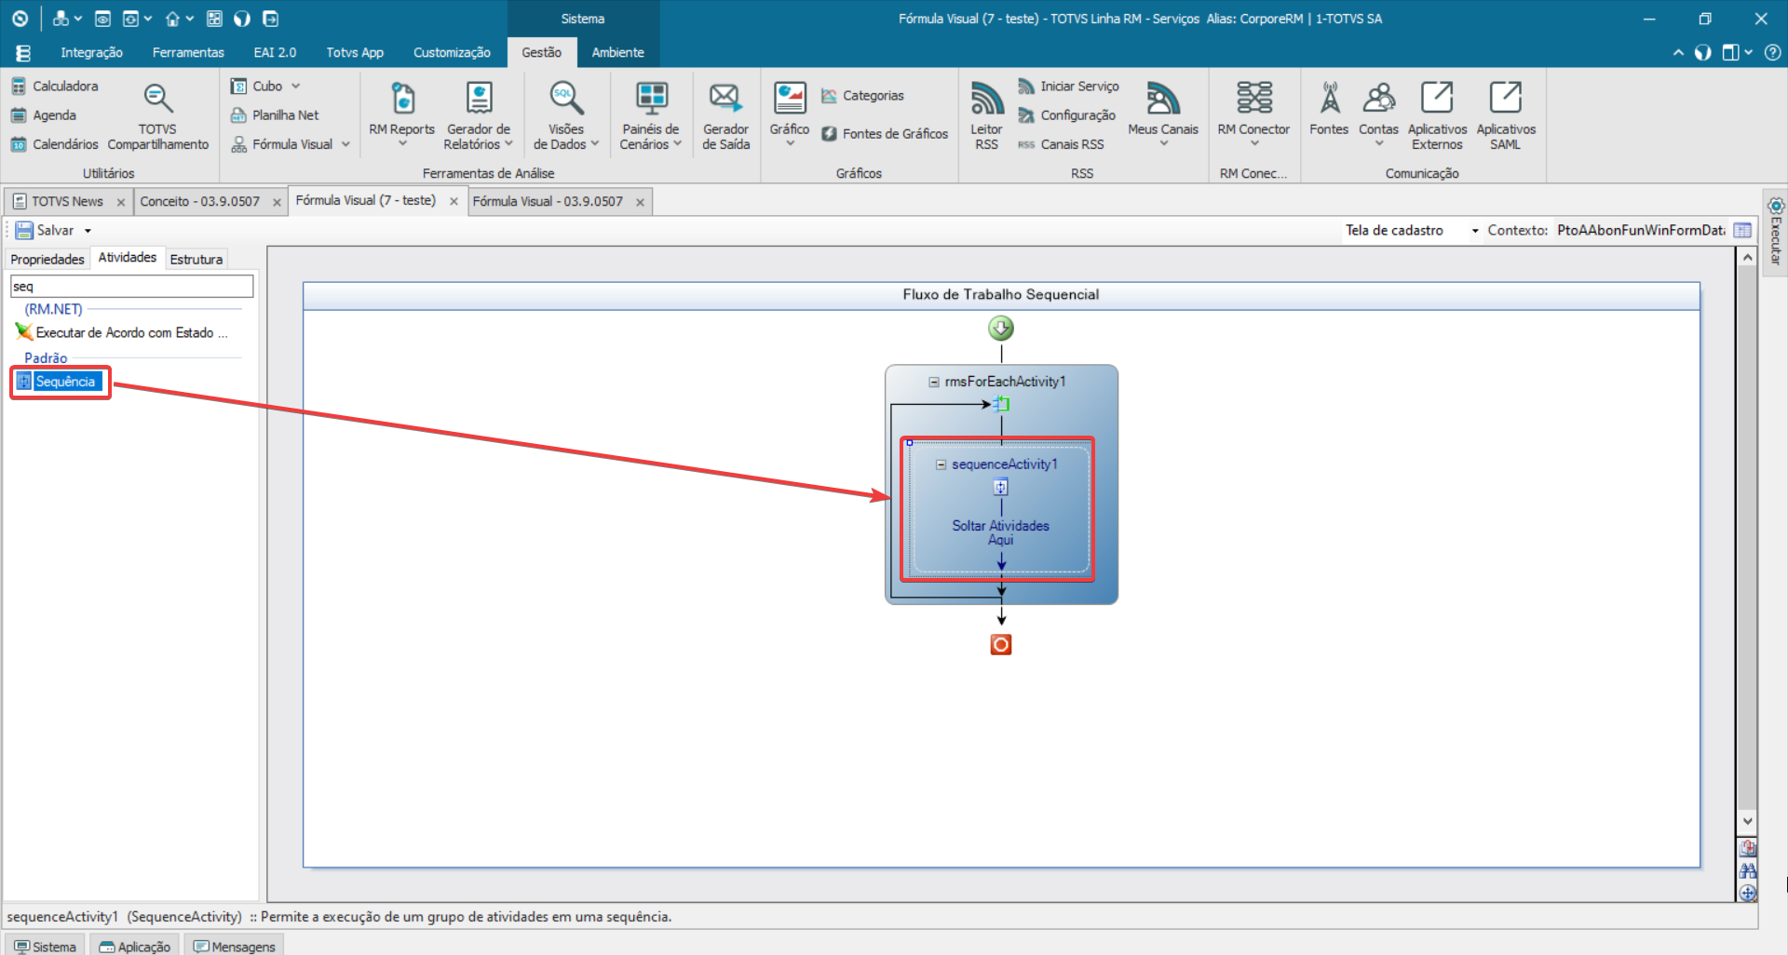The image size is (1788, 955).
Task: Expand the Executar side panel
Action: click(x=1776, y=233)
